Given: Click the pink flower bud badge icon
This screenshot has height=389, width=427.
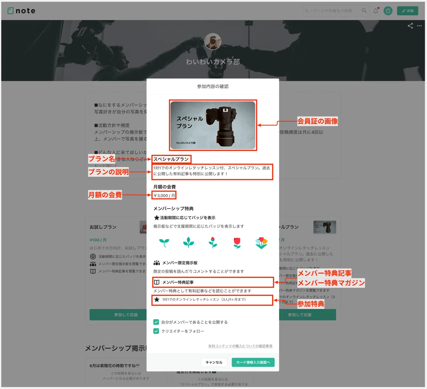Looking at the screenshot, I should (213, 242).
